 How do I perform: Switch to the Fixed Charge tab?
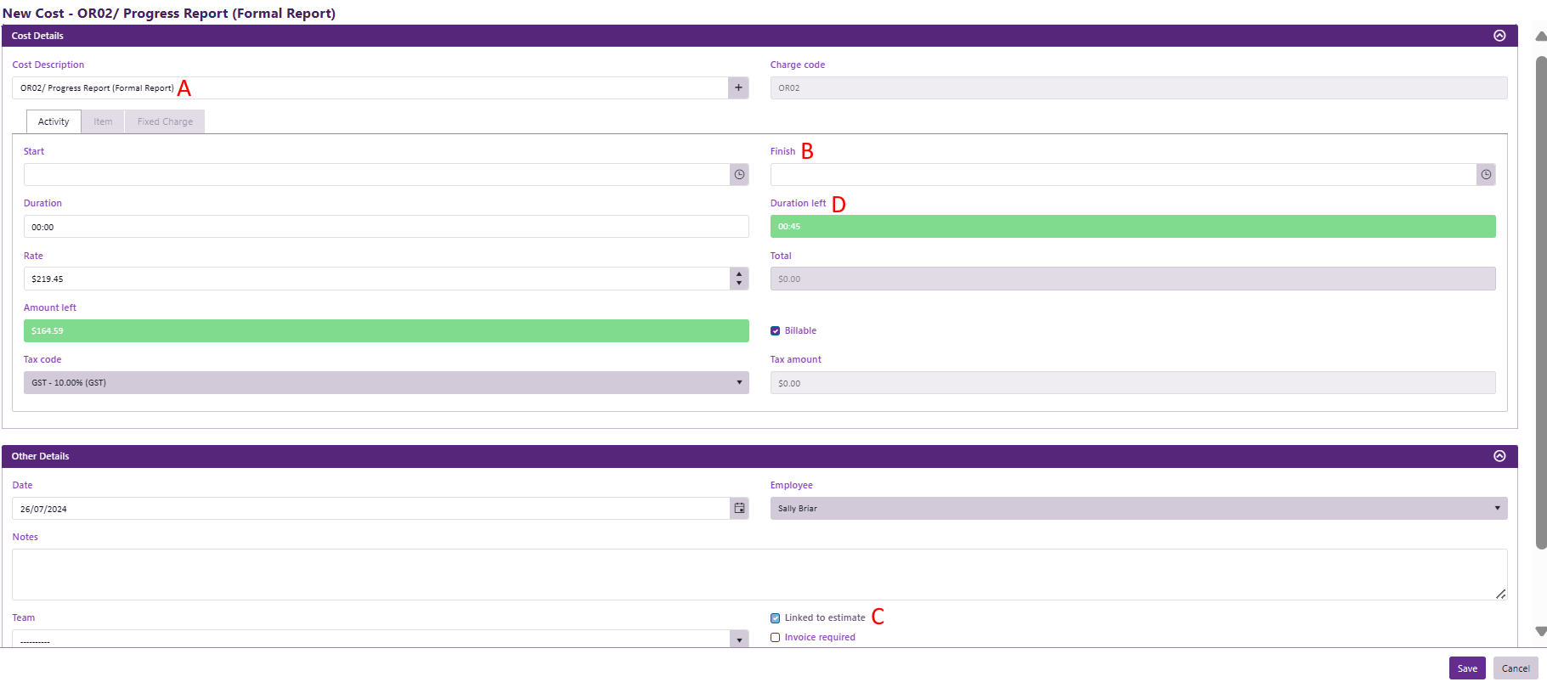click(165, 121)
